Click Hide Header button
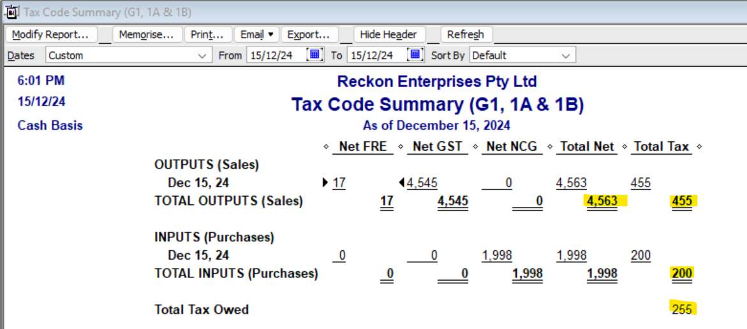 388,35
